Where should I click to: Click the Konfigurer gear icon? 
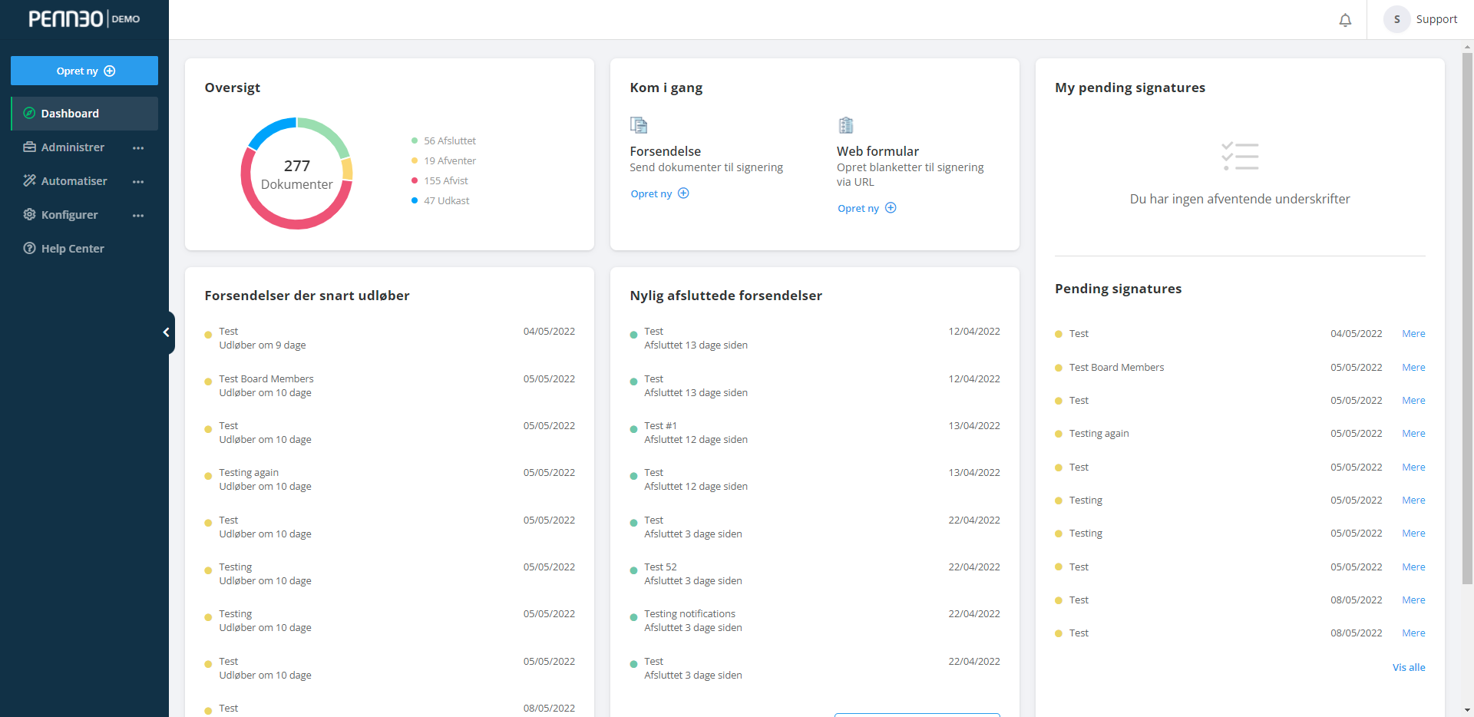(x=29, y=214)
